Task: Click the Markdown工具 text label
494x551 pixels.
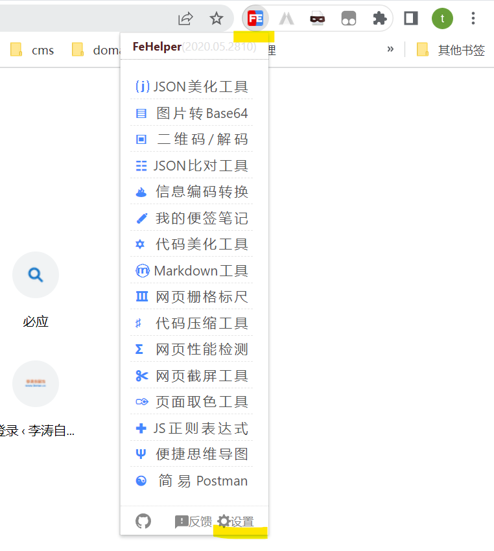Action: pos(202,270)
